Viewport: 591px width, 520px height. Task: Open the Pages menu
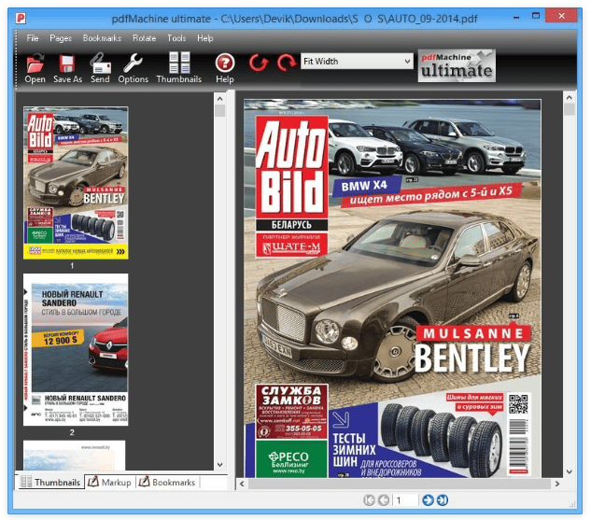click(x=61, y=38)
